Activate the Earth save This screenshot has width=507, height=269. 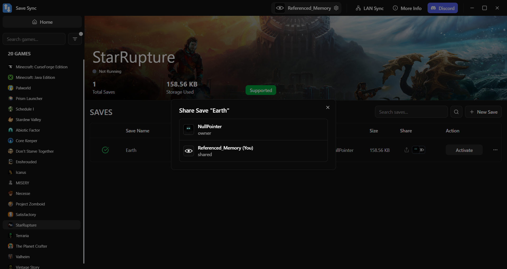click(464, 150)
